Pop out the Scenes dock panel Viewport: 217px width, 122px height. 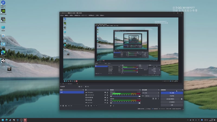click(x=83, y=90)
